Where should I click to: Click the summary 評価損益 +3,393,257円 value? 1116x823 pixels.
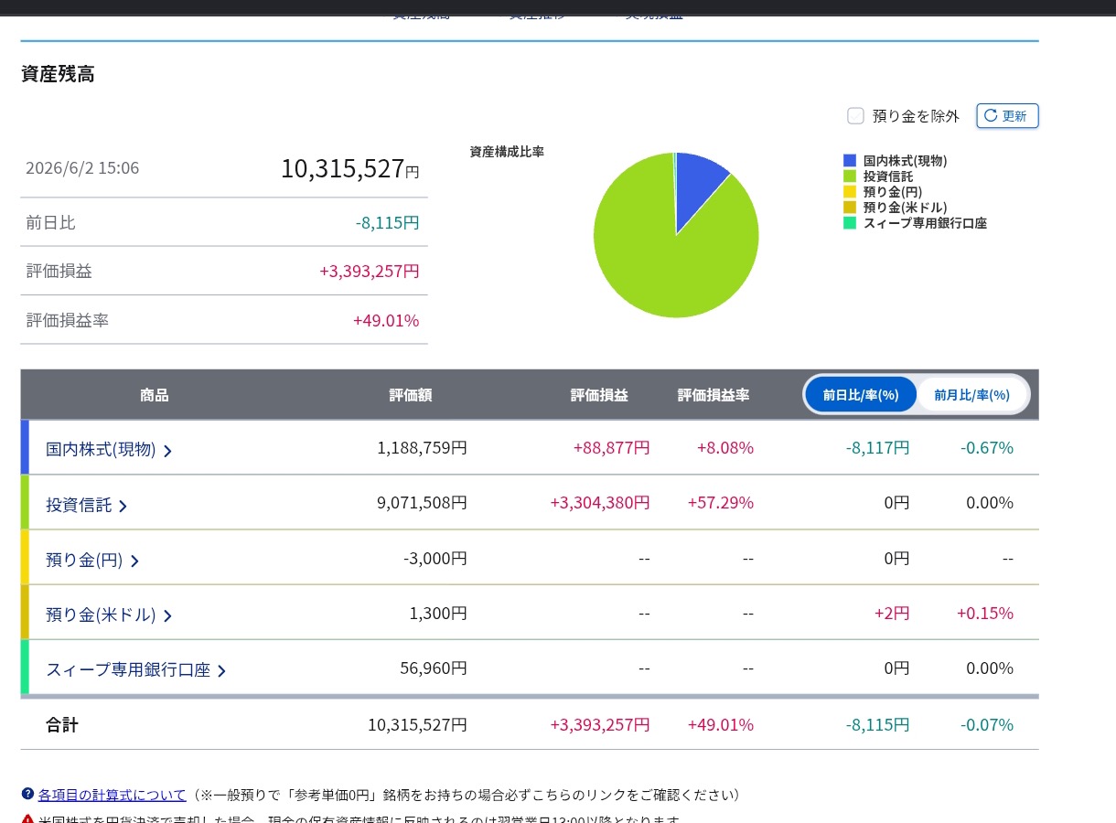370,272
